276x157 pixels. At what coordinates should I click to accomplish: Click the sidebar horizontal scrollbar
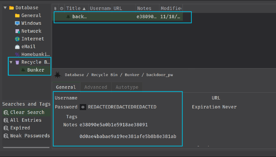coord(26,148)
